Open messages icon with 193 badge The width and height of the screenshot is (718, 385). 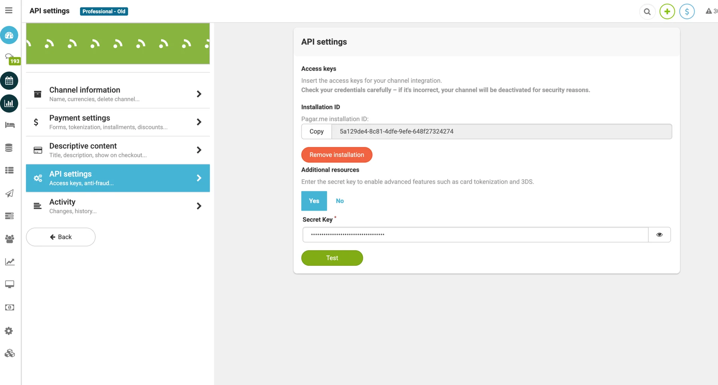[11, 59]
